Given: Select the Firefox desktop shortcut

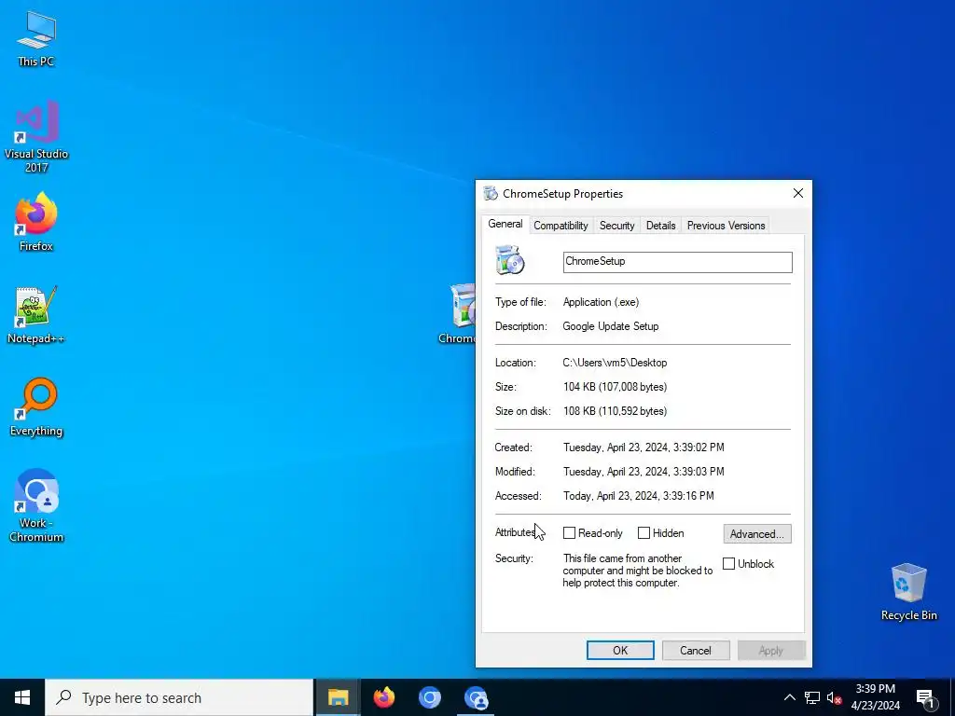Looking at the screenshot, I should tap(36, 221).
